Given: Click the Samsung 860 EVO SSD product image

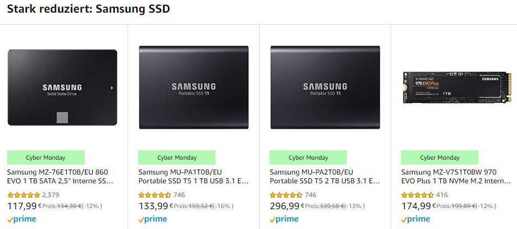Looking at the screenshot, I should point(62,87).
